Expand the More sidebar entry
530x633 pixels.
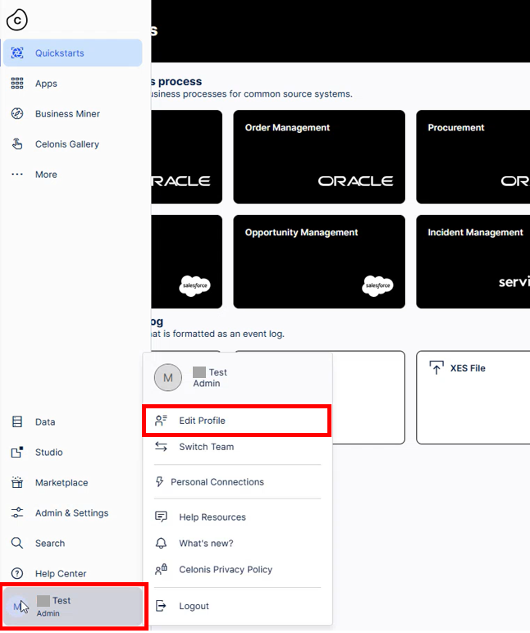pos(73,175)
